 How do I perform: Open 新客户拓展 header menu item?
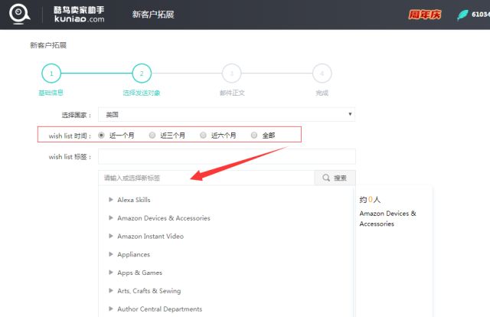[x=153, y=15]
